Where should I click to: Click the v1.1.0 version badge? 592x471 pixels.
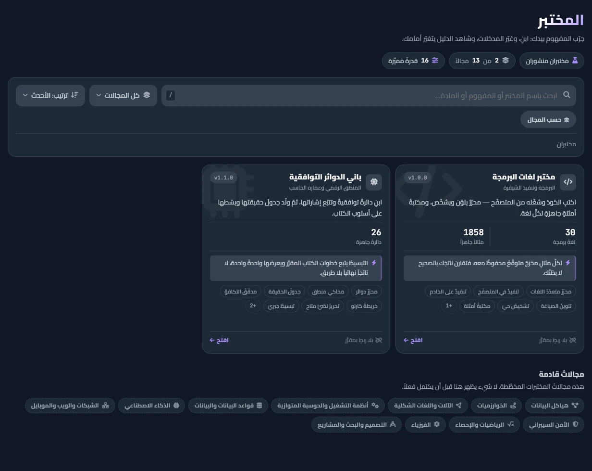pos(223,178)
